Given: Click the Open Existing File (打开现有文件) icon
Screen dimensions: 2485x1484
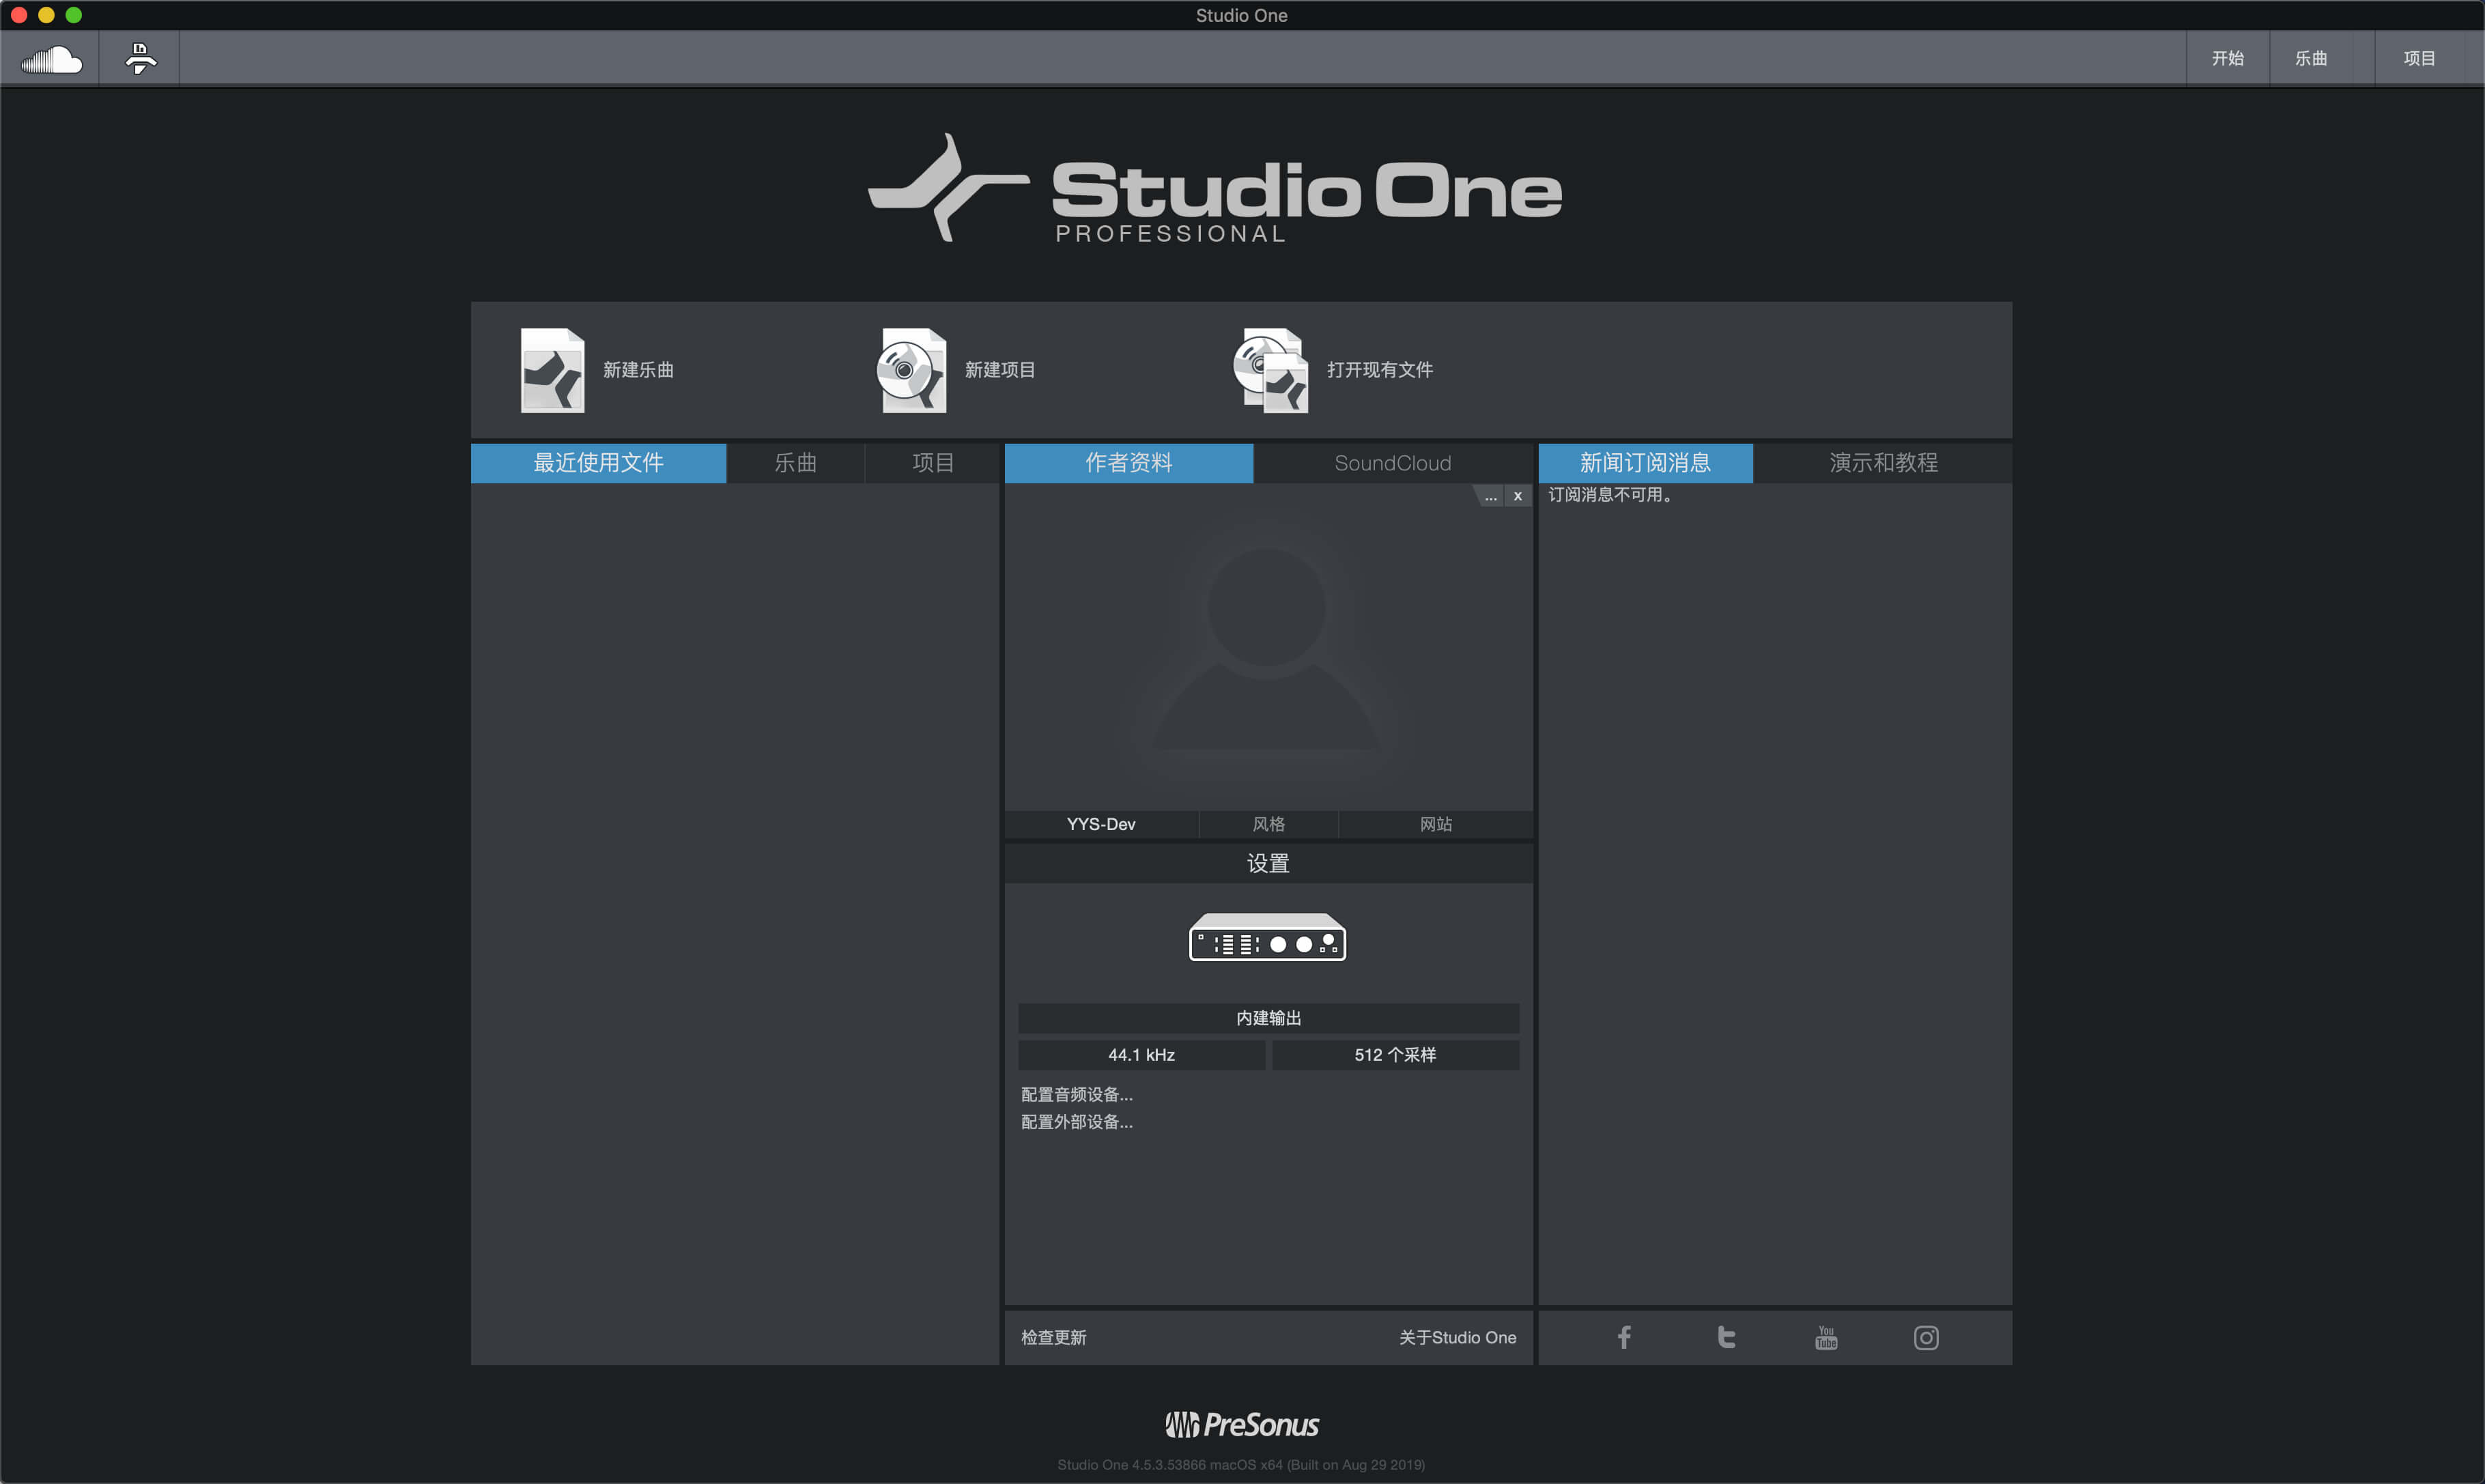Looking at the screenshot, I should click(1270, 370).
